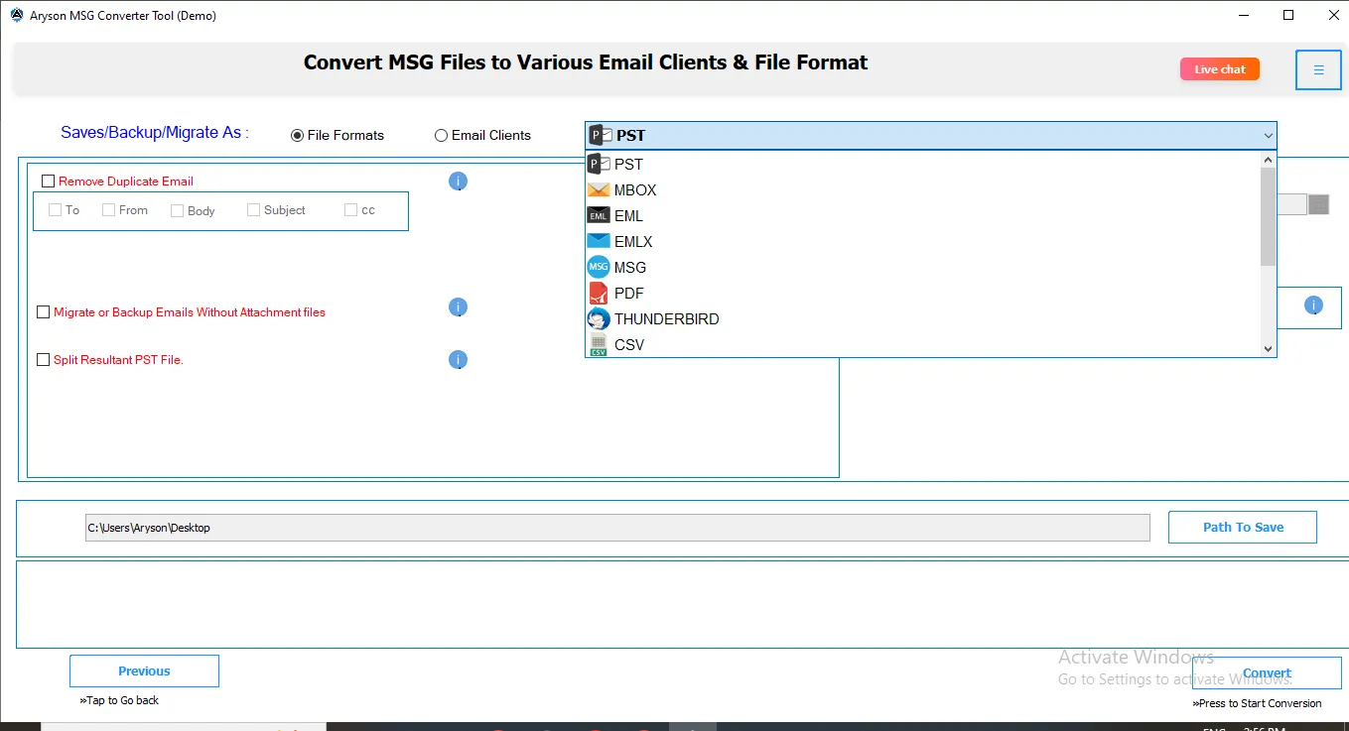1349x731 pixels.
Task: Check the cc duplicate filter
Action: 350,210
